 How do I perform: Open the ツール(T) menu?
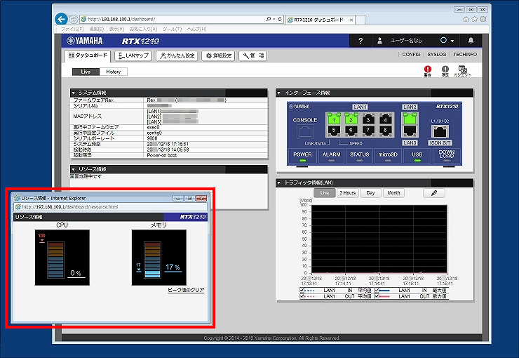coord(172,29)
